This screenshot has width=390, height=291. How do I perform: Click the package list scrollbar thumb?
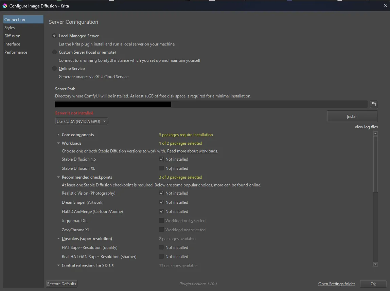tap(376, 164)
